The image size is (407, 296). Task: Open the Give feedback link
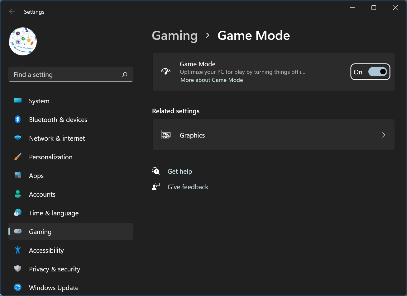pos(188,187)
